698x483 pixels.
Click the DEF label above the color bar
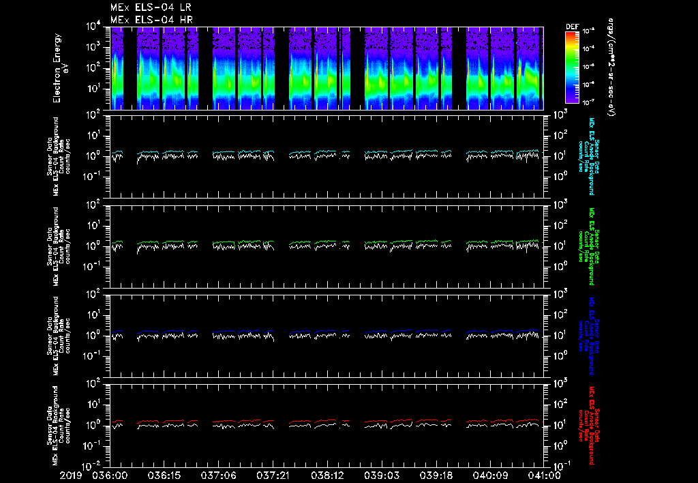point(572,27)
